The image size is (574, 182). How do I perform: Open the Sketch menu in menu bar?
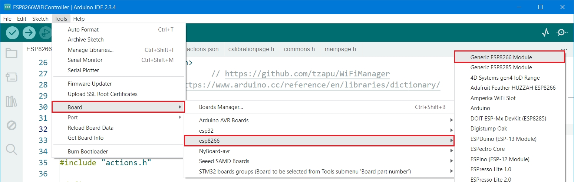pos(40,19)
